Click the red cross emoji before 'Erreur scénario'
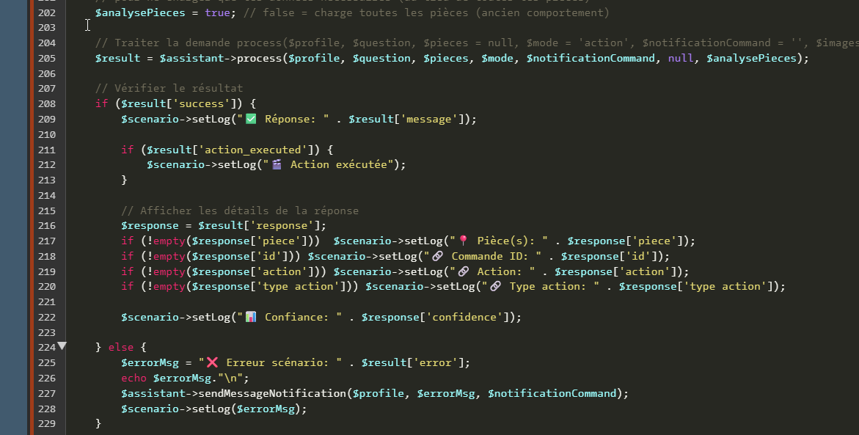This screenshot has width=859, height=435. pyautogui.click(x=212, y=362)
